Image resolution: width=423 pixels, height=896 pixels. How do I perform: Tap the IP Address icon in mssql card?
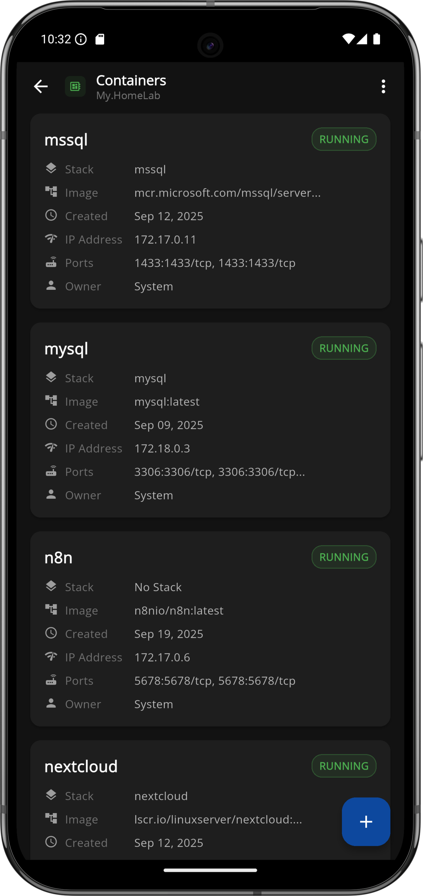pyautogui.click(x=51, y=239)
